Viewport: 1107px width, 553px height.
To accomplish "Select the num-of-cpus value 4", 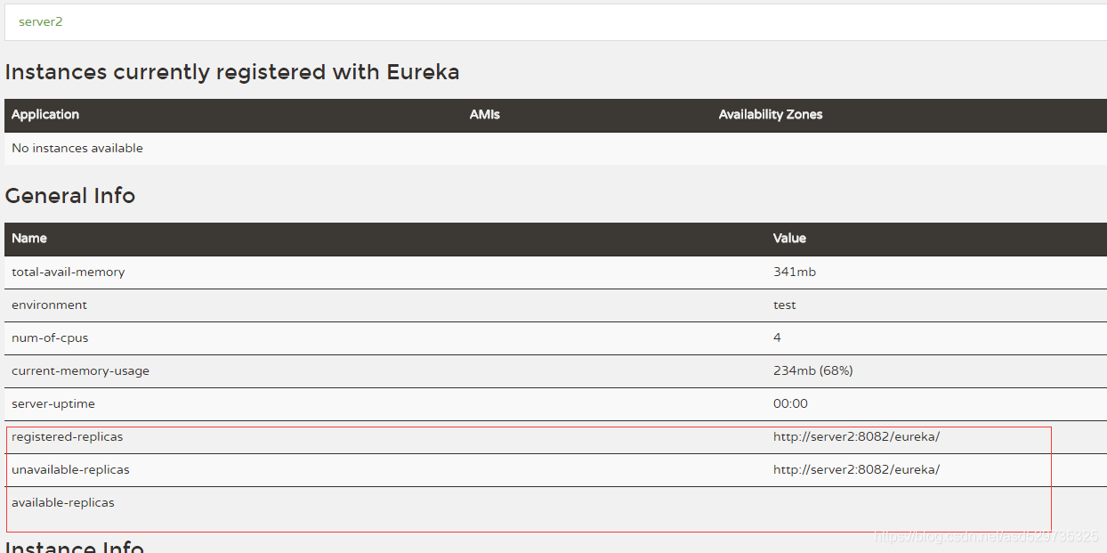I will pyautogui.click(x=777, y=338).
